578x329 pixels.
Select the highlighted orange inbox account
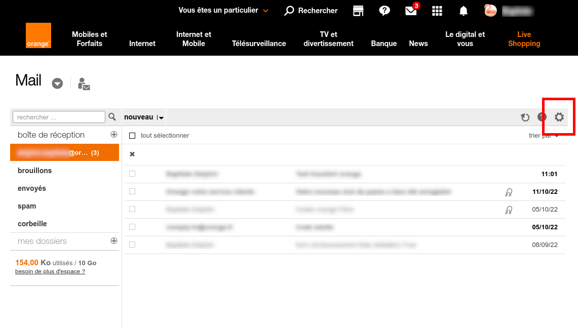[x=64, y=152]
